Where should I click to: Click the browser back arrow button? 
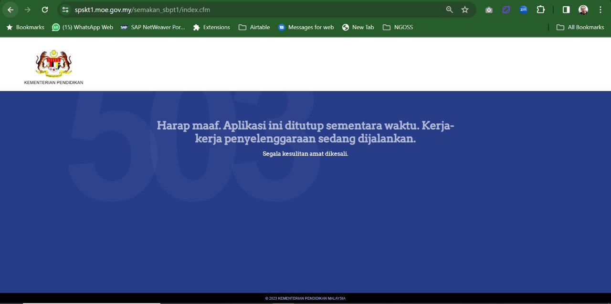click(11, 10)
